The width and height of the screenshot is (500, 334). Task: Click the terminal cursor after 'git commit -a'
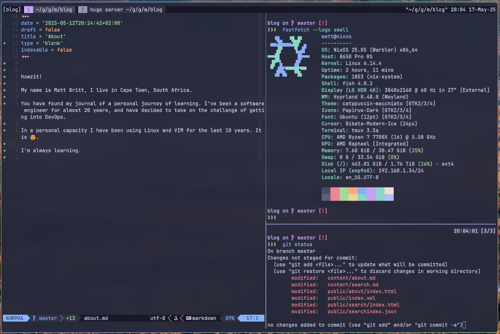tap(464, 325)
